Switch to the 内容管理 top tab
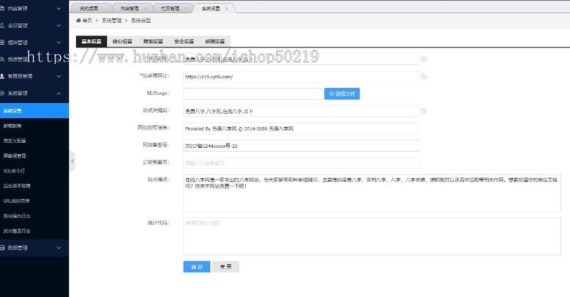The height and width of the screenshot is (297, 570). pyautogui.click(x=129, y=8)
